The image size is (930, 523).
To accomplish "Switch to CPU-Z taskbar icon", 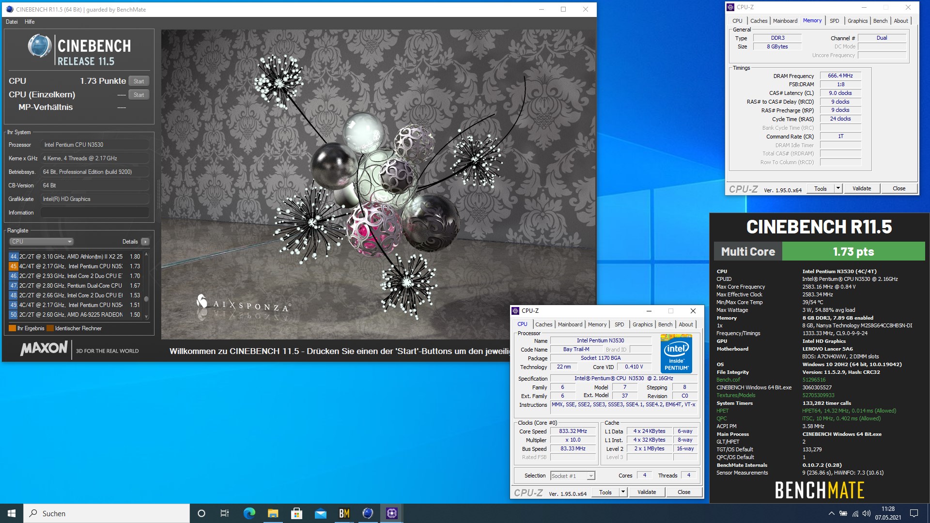I will click(x=391, y=513).
